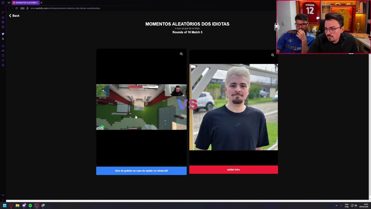
Task: Open a new tab with the plus
Action: click(x=41, y=3)
